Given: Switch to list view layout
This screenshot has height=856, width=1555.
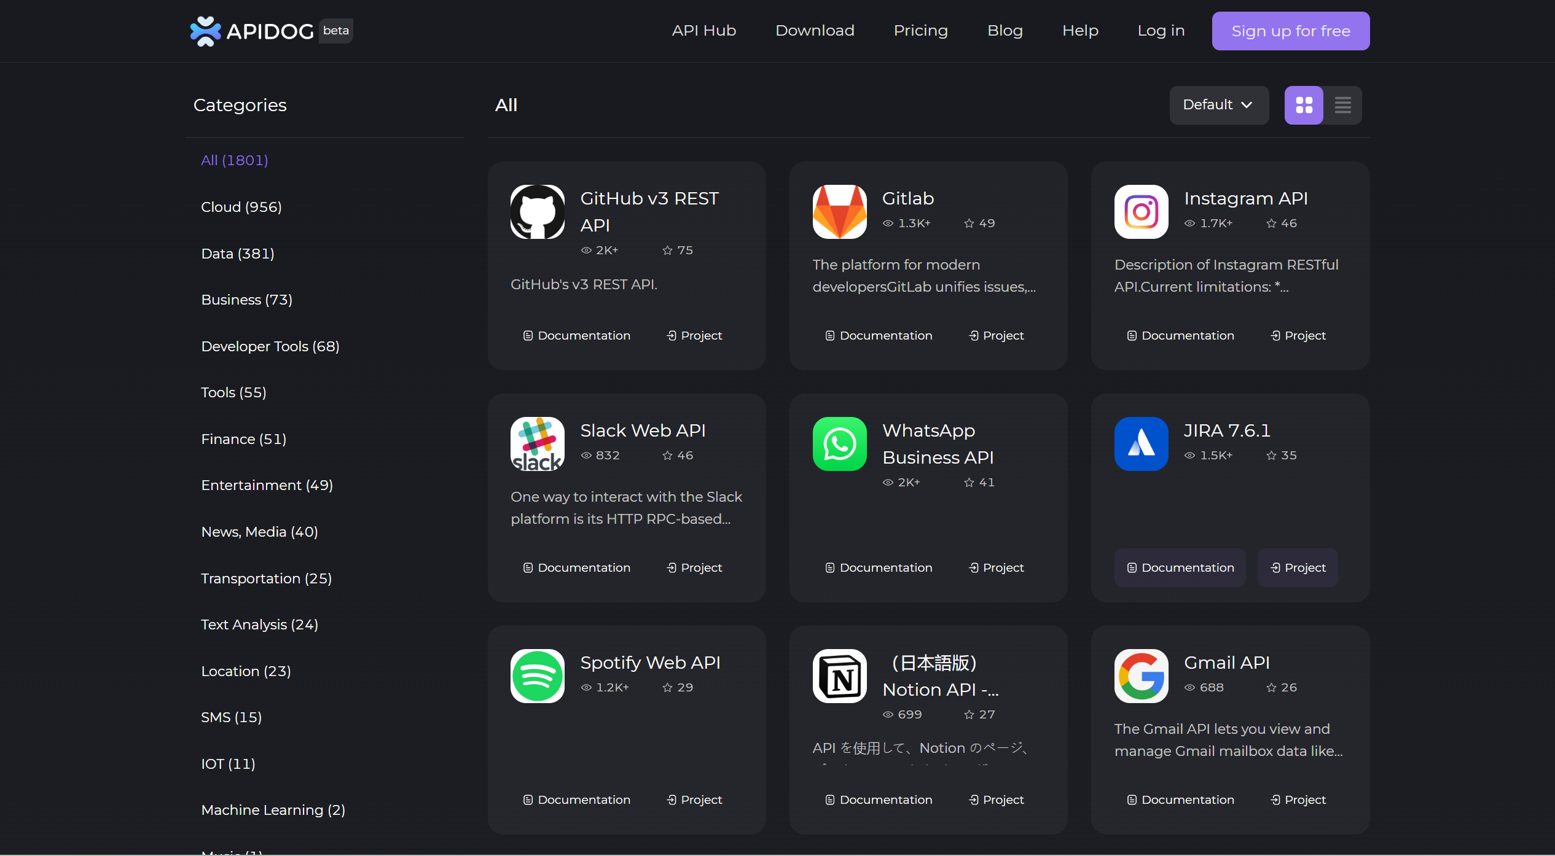Looking at the screenshot, I should [1342, 105].
